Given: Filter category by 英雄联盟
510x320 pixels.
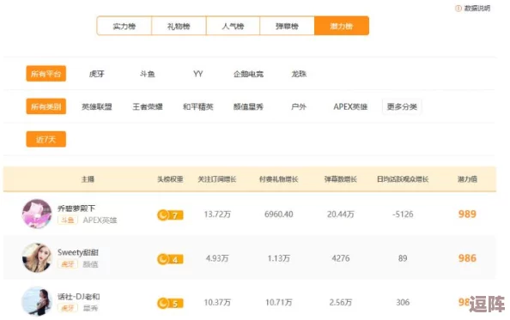Looking at the screenshot, I should pos(97,106).
